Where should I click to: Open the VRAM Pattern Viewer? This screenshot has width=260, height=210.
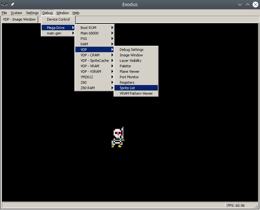pos(136,93)
